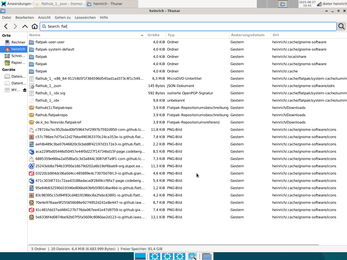Open the Ansicht menu
Screen dimensions: 347x260
click(44, 17)
